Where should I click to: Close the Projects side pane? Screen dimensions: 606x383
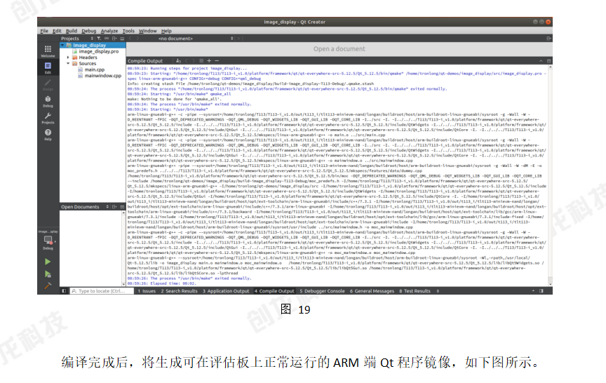[x=122, y=39]
